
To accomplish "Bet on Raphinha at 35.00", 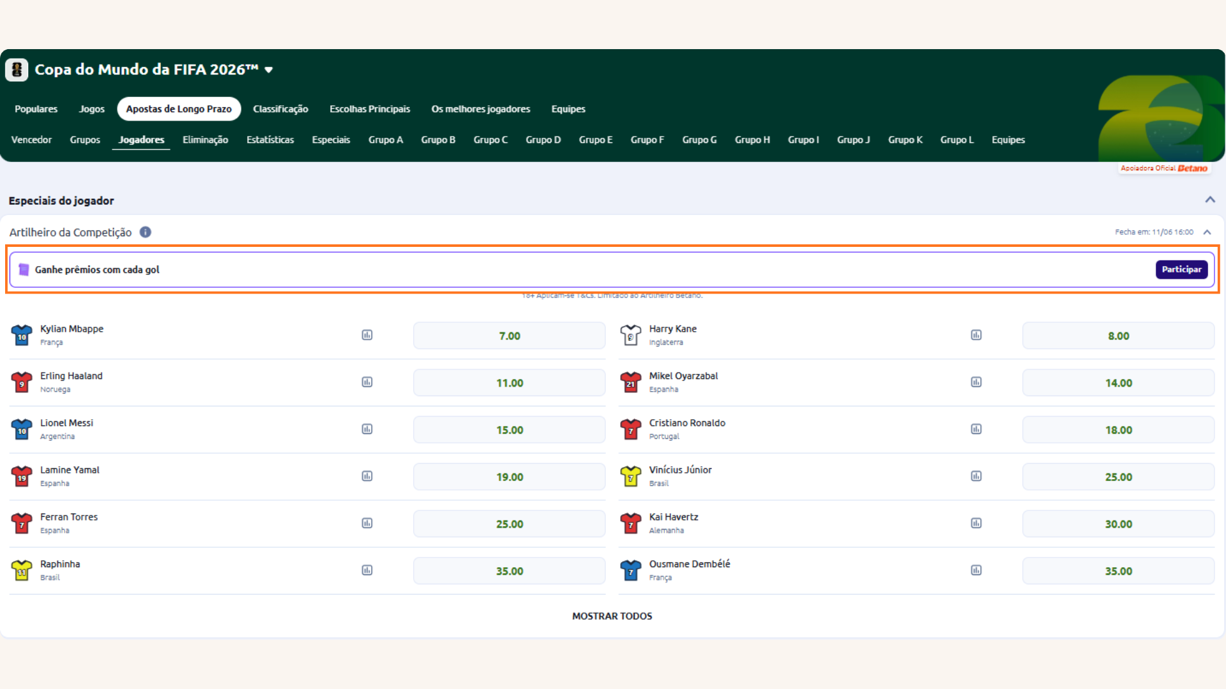I will 510,571.
